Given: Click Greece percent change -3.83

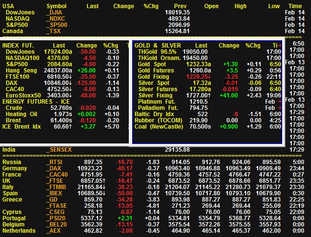Looking at the screenshot, I should pyautogui.click(x=153, y=200).
